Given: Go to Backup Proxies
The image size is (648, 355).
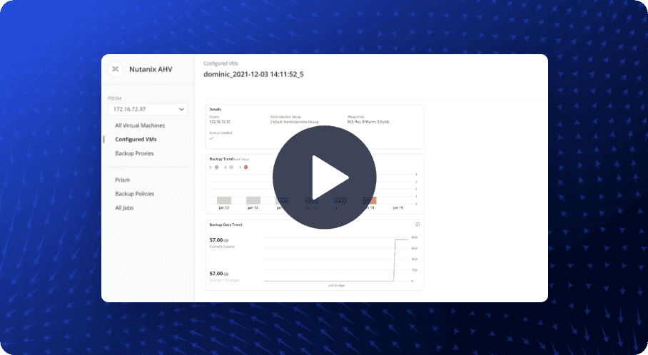Looking at the screenshot, I should pos(134,153).
